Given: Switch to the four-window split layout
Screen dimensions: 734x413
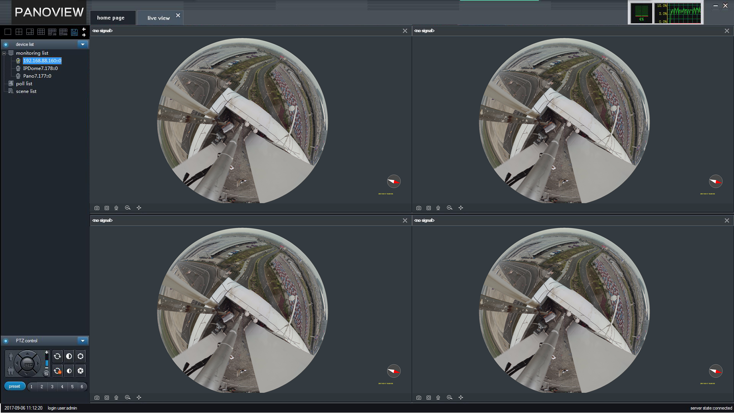Looking at the screenshot, I should click(x=19, y=32).
